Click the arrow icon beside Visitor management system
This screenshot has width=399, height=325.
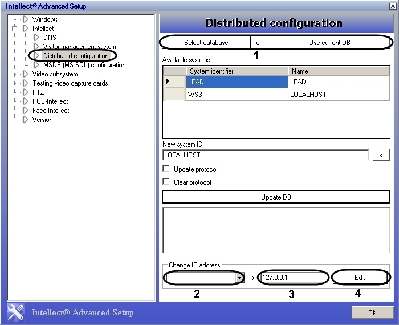pos(36,46)
